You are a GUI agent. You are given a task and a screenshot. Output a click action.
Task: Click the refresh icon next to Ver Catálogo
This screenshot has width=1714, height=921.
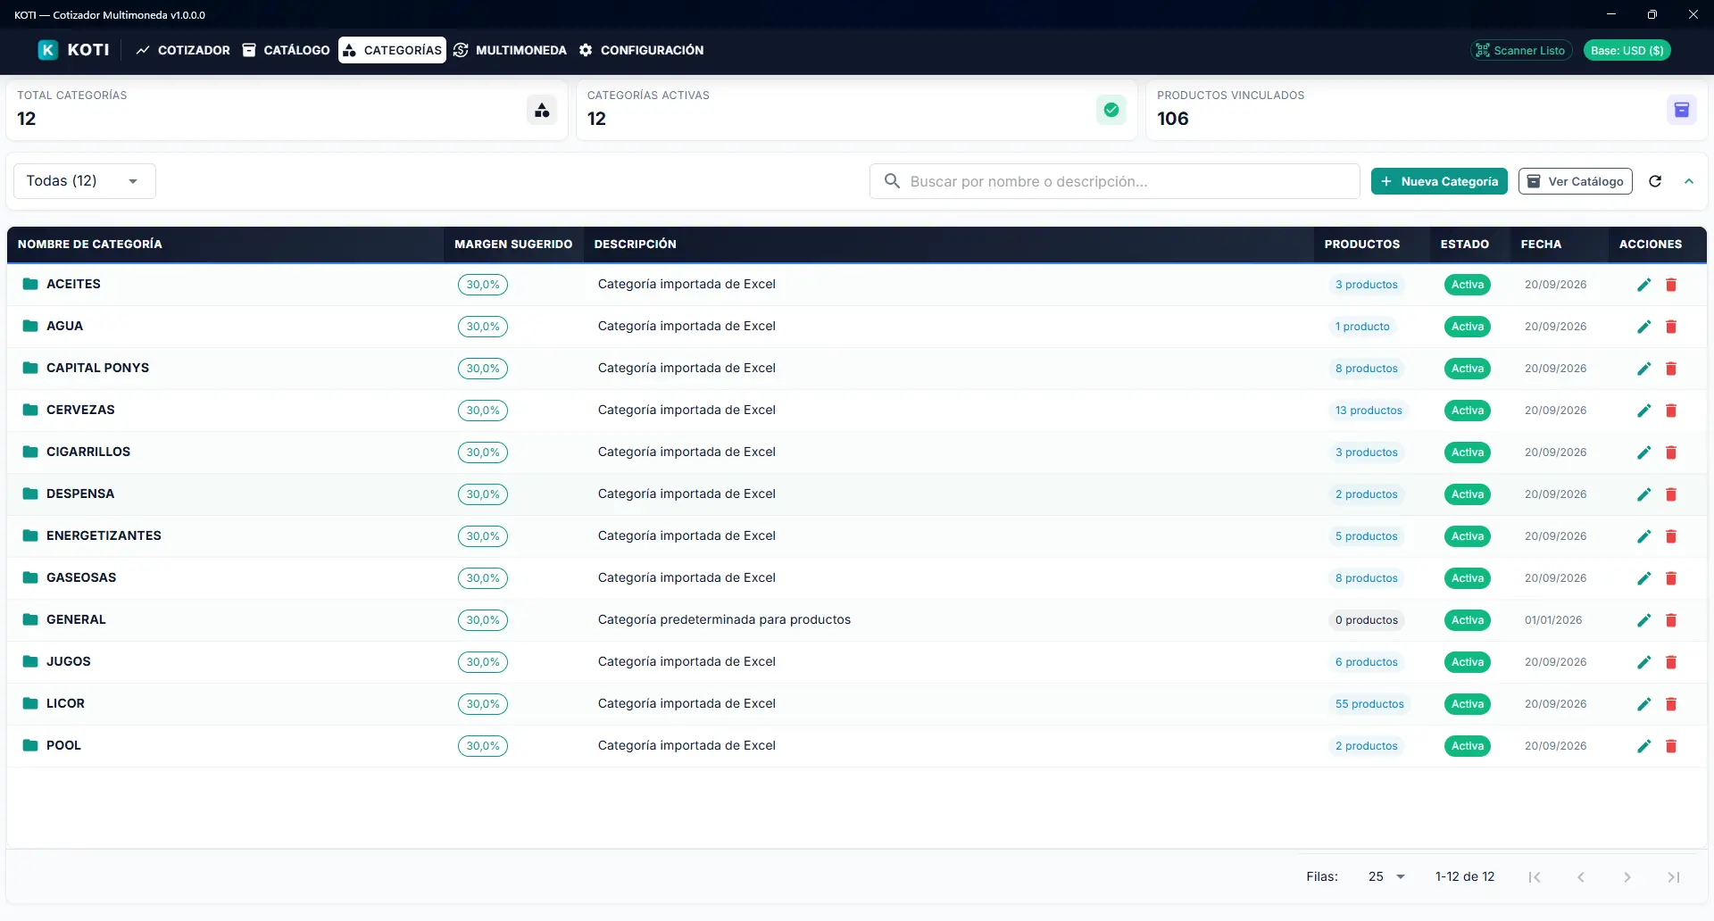(1655, 181)
